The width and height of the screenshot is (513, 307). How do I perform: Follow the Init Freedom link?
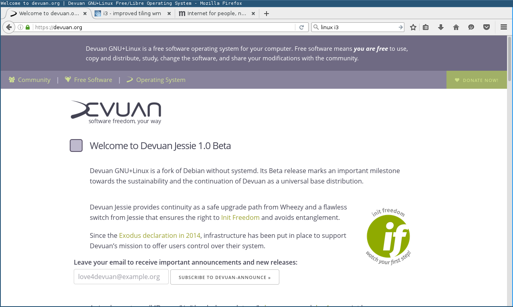240,217
